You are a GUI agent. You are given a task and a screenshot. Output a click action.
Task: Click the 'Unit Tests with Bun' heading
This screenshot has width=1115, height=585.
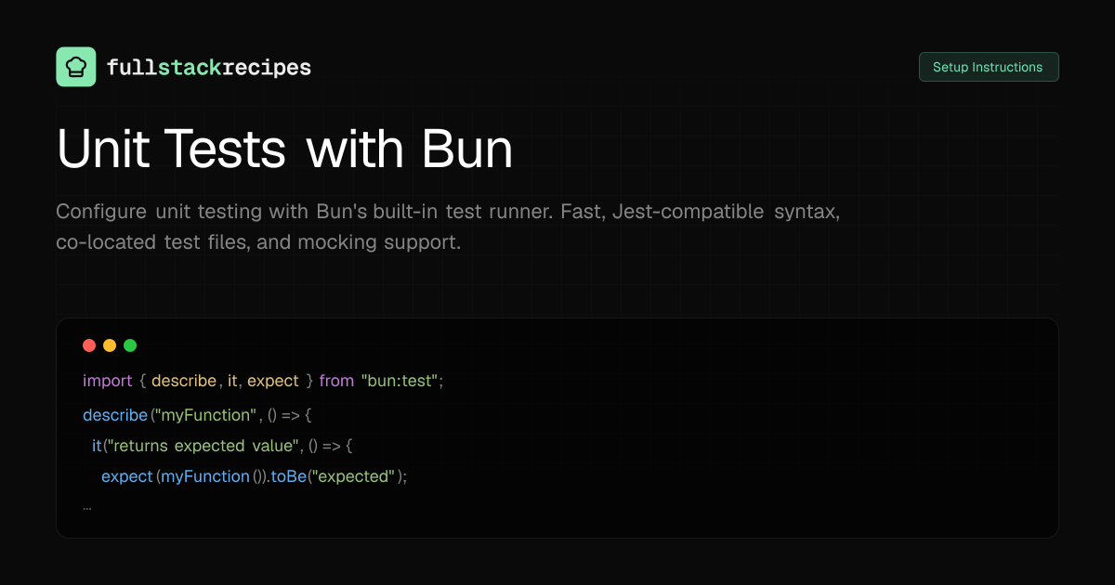pos(285,149)
